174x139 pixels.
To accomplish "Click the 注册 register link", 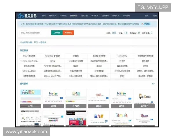I will tap(155, 16).
